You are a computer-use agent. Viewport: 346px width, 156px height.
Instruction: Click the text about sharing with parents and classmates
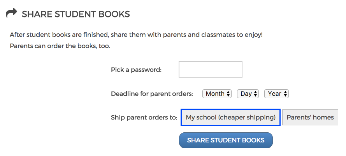pos(136,35)
